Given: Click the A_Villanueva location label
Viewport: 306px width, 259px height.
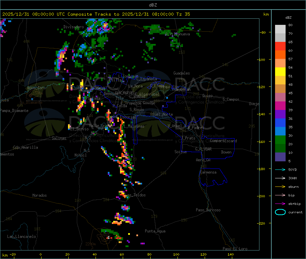Looking at the screenshot, I should pyautogui.click(x=177, y=34).
